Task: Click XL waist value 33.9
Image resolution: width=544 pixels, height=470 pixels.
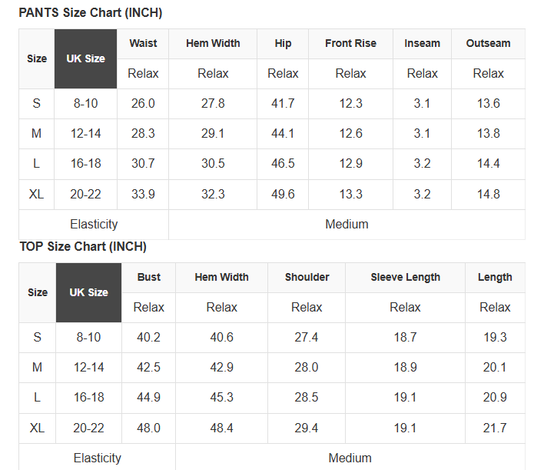Action: pyautogui.click(x=143, y=194)
